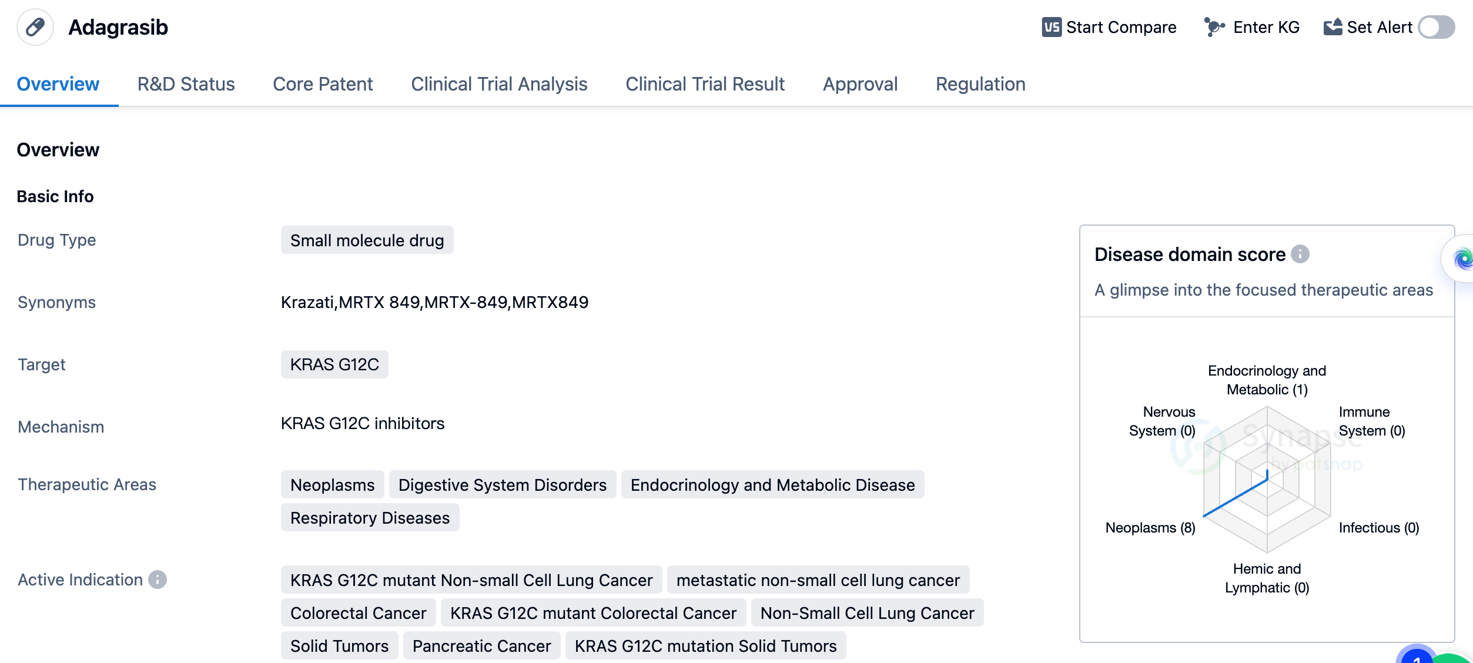This screenshot has width=1473, height=663.
Task: Select the Pancreatic Cancer indication tag
Action: coord(481,646)
